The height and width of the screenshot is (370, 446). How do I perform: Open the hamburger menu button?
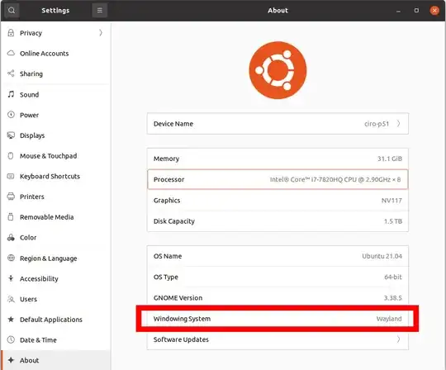(x=100, y=11)
